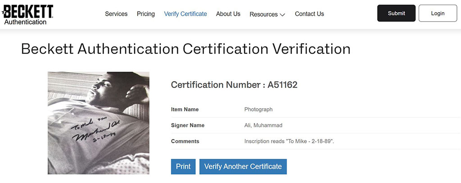461x183 pixels.
Task: Go to the Pricing page
Action: [x=146, y=14]
